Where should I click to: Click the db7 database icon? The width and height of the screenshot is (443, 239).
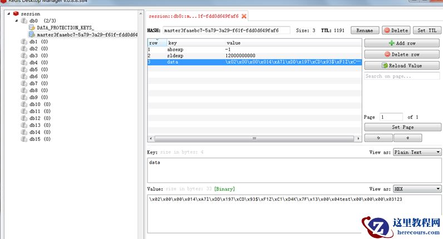(24, 83)
